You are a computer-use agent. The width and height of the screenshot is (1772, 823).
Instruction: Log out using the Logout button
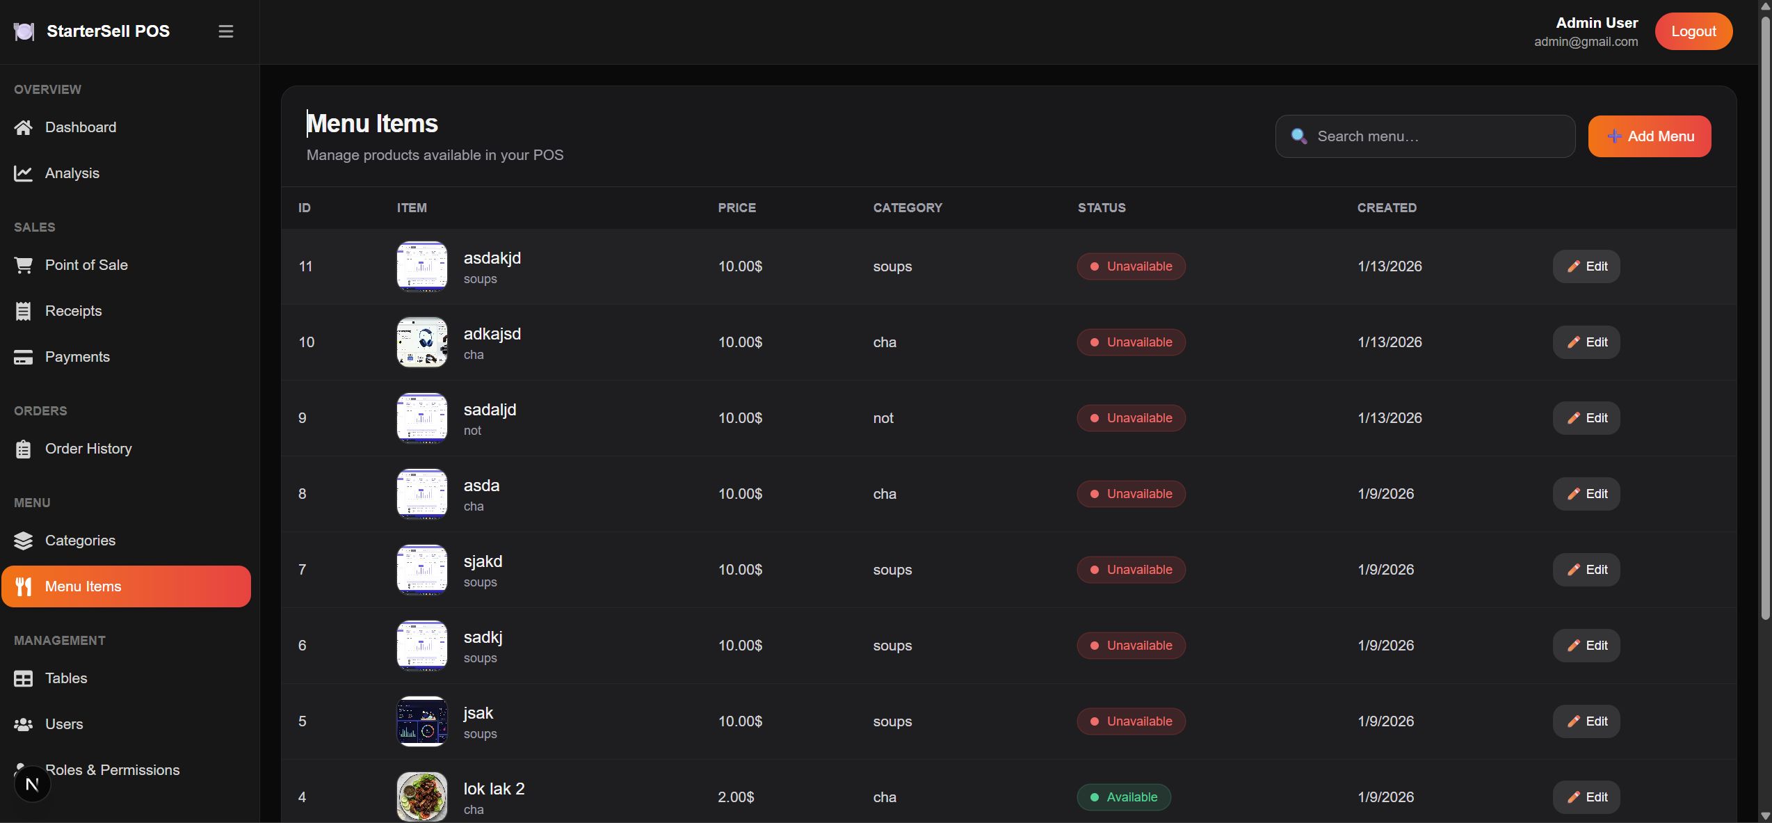[1693, 31]
